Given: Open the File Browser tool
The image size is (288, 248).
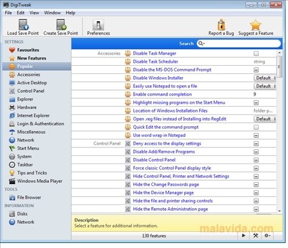Looking at the screenshot, I should (29, 198).
